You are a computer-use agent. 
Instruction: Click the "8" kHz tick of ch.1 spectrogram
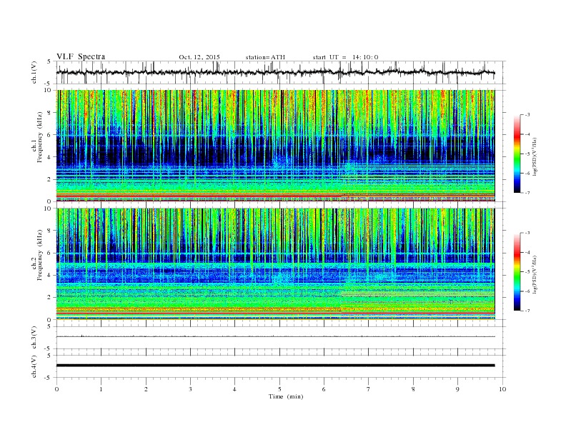[50, 113]
